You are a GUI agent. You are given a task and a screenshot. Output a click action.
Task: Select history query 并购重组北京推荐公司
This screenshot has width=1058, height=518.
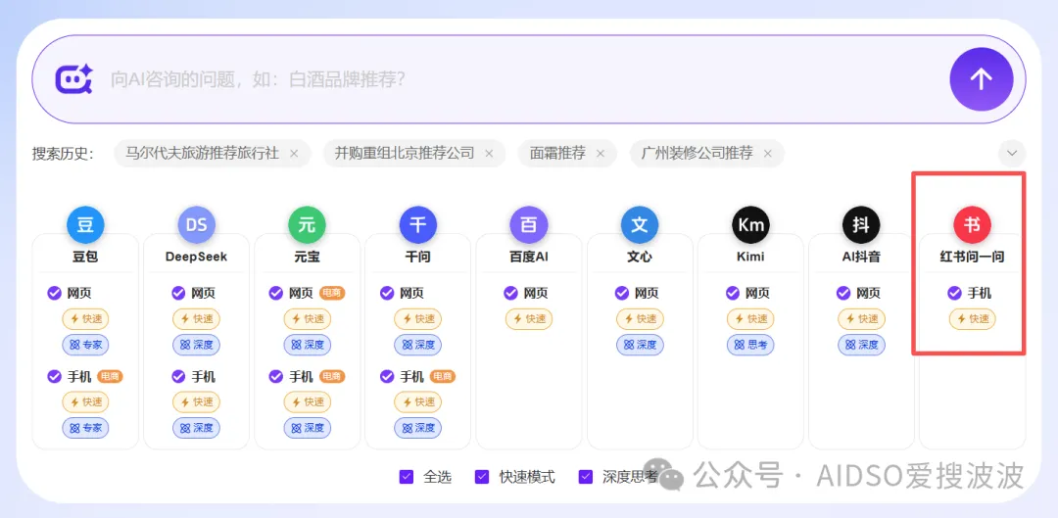pos(405,153)
